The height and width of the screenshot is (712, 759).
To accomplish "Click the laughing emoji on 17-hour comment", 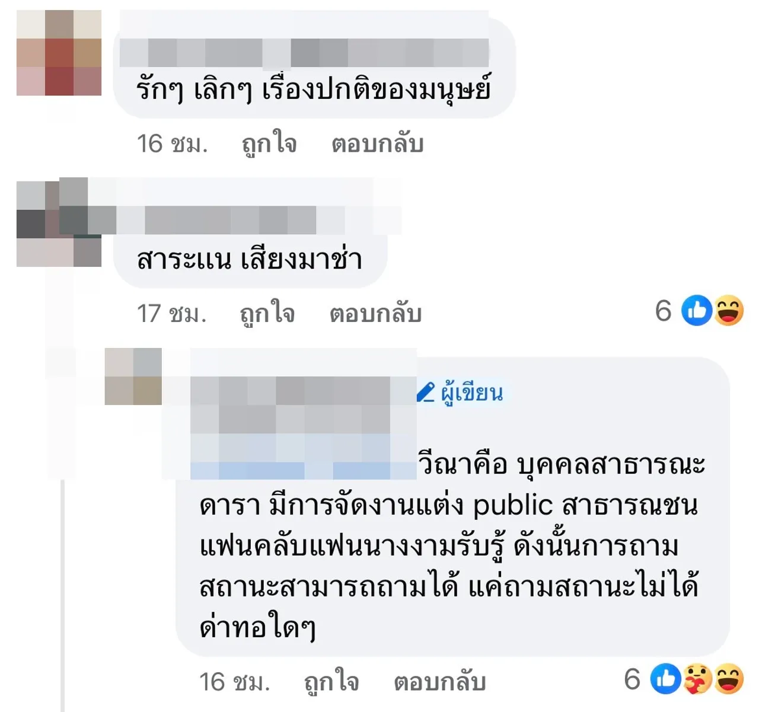I will click(x=729, y=310).
